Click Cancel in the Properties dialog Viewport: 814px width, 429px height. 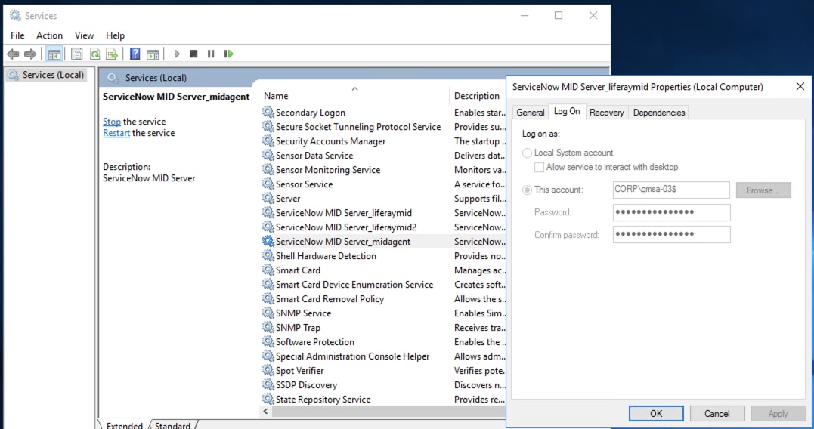point(717,413)
